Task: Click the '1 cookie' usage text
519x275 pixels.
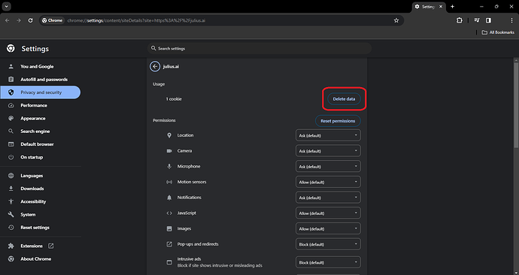Action: tap(174, 99)
